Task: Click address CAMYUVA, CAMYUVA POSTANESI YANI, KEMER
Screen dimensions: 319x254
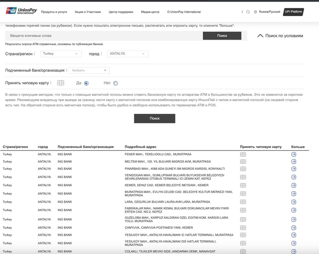Action: (159, 228)
